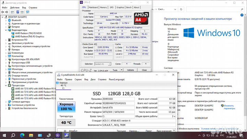Screen dimensions: 247x139
Task: Collapse the DESKTOP-SLHAPP2 root node
Action: (2, 17)
